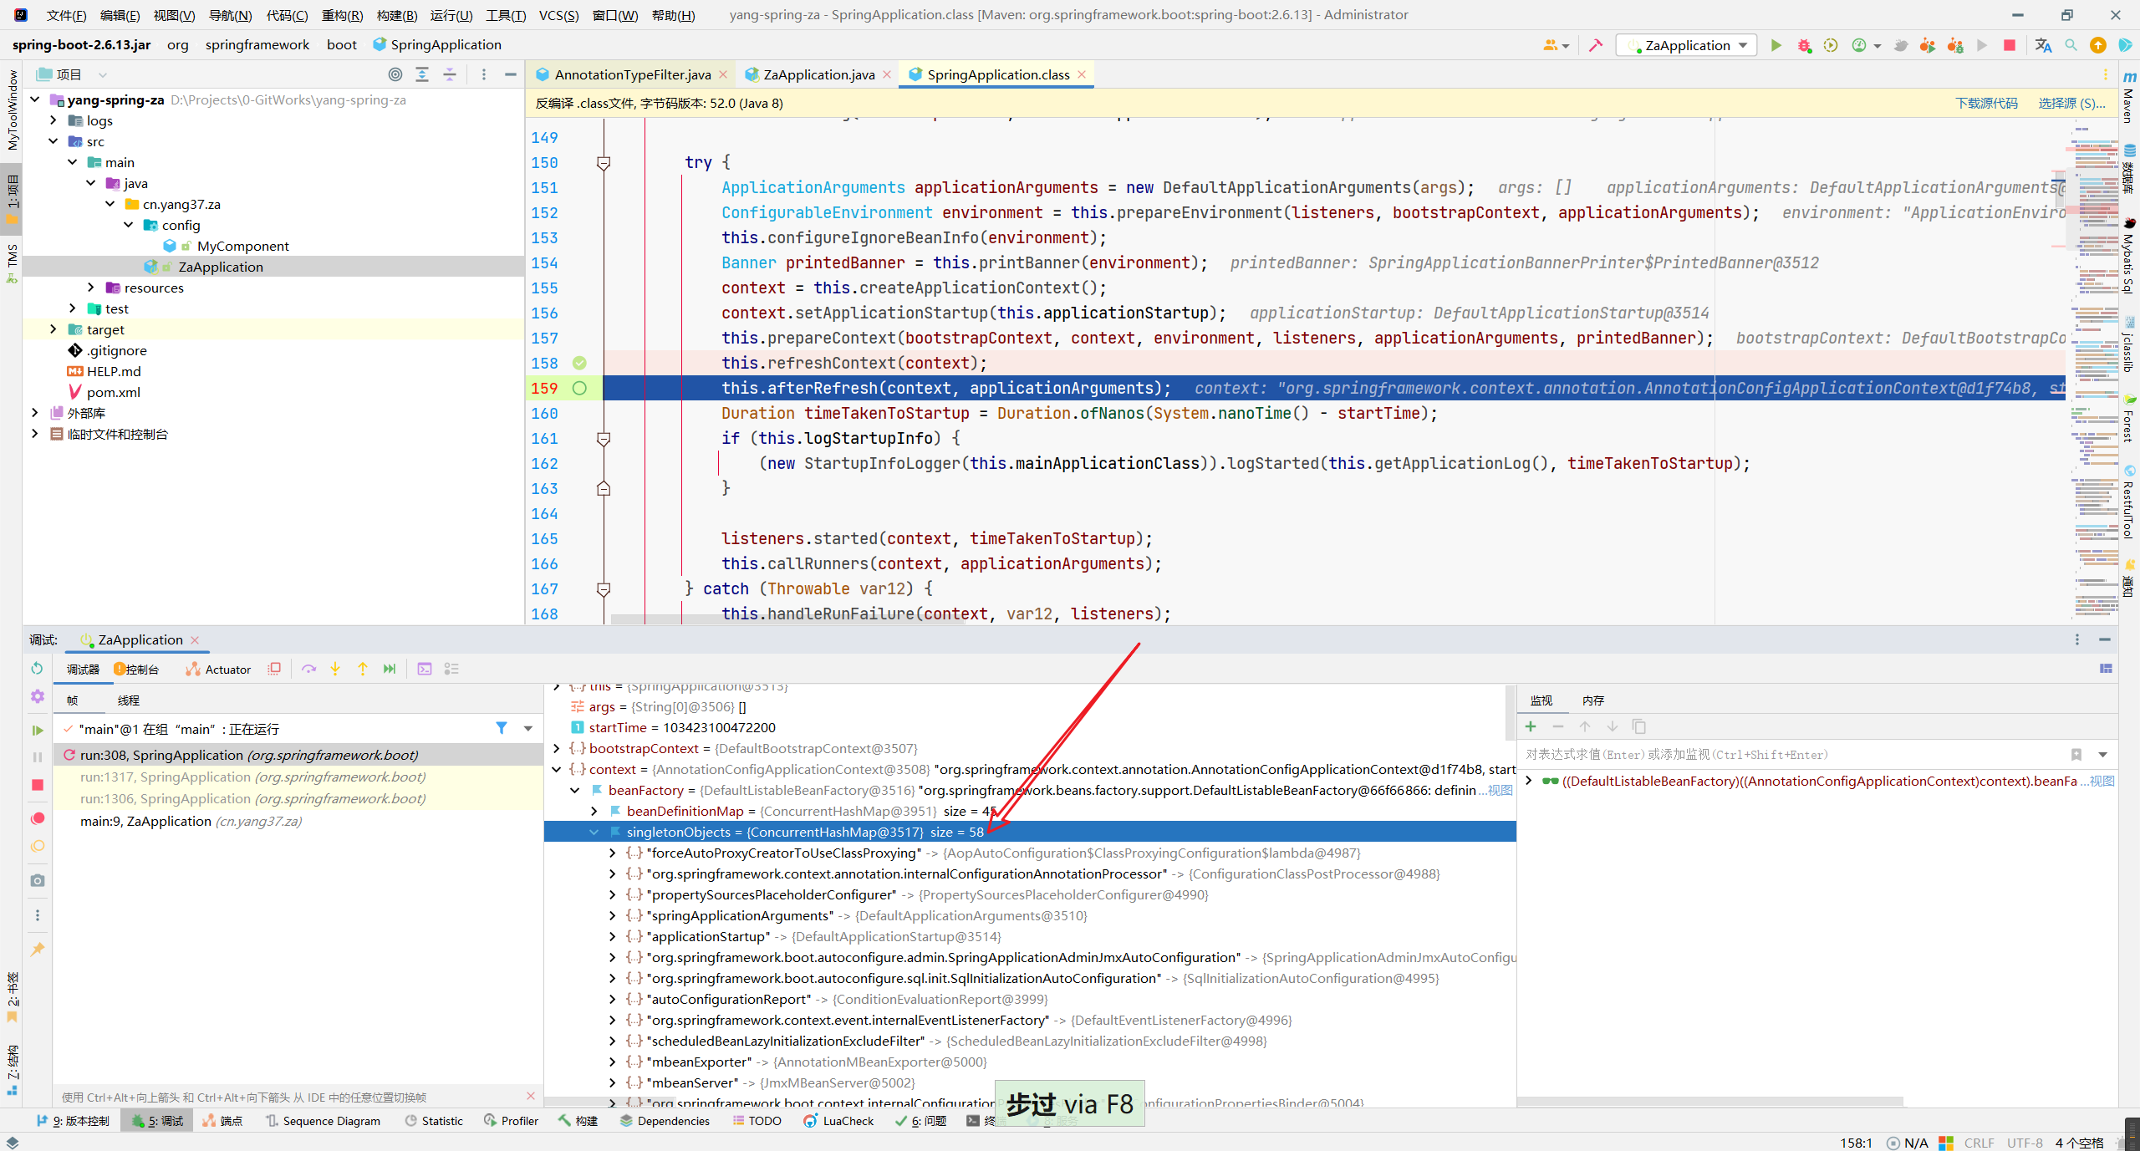Open 重构(R) menu
The width and height of the screenshot is (2140, 1151).
tap(342, 15)
